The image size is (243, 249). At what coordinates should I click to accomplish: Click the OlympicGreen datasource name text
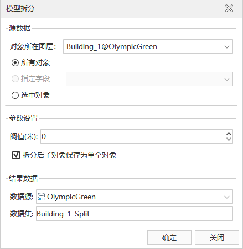[71, 197]
